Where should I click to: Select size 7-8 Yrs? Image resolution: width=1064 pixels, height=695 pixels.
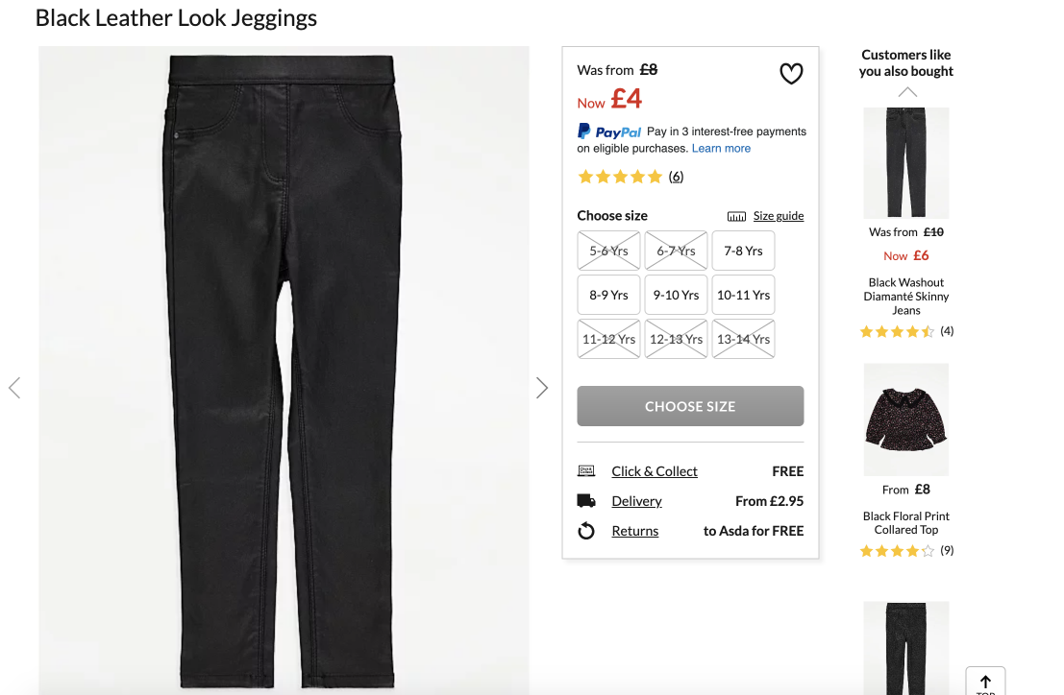(x=743, y=251)
